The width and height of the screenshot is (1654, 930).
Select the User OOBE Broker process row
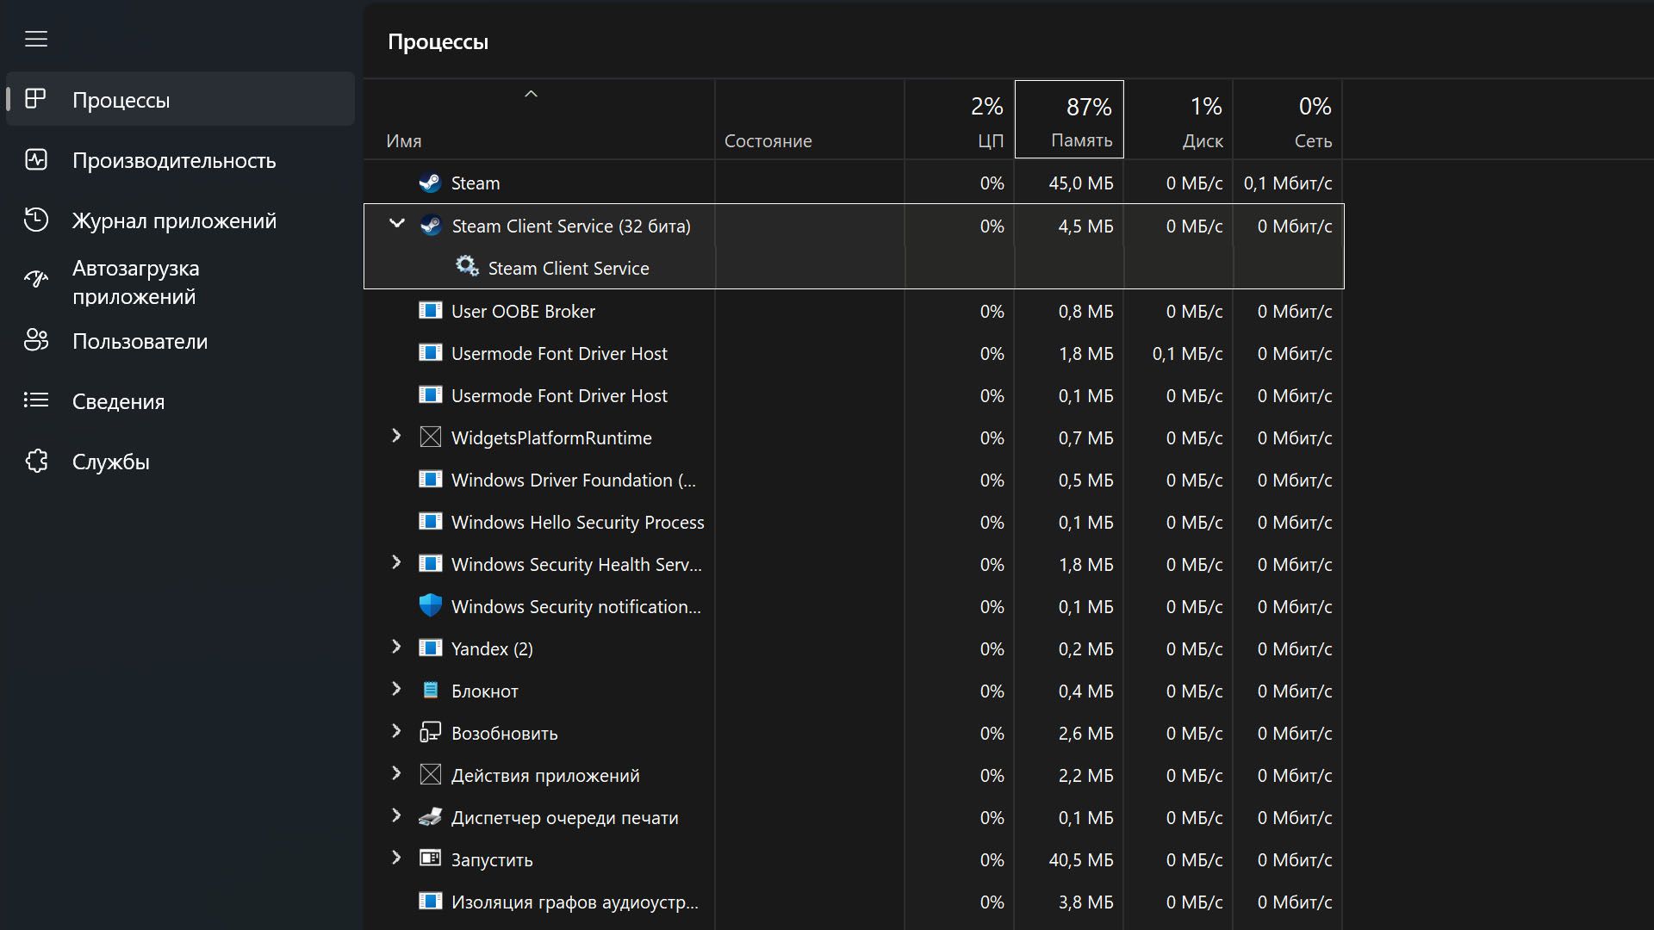[523, 312]
